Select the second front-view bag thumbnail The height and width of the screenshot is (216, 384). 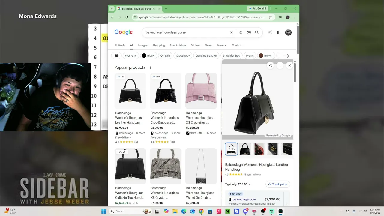tap(245, 149)
